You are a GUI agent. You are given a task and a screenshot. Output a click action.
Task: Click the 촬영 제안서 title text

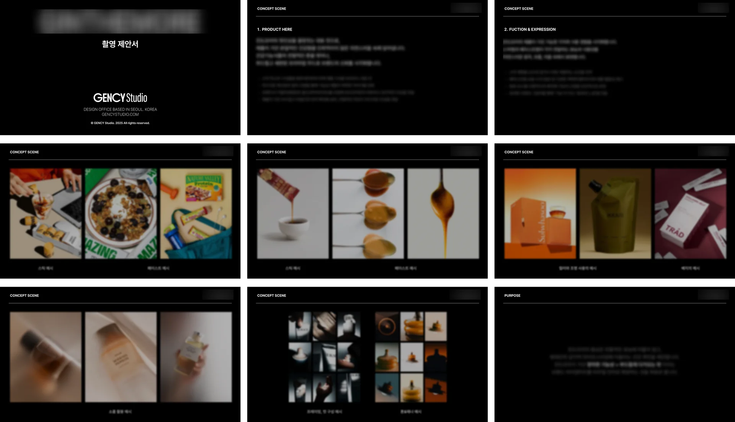point(120,44)
